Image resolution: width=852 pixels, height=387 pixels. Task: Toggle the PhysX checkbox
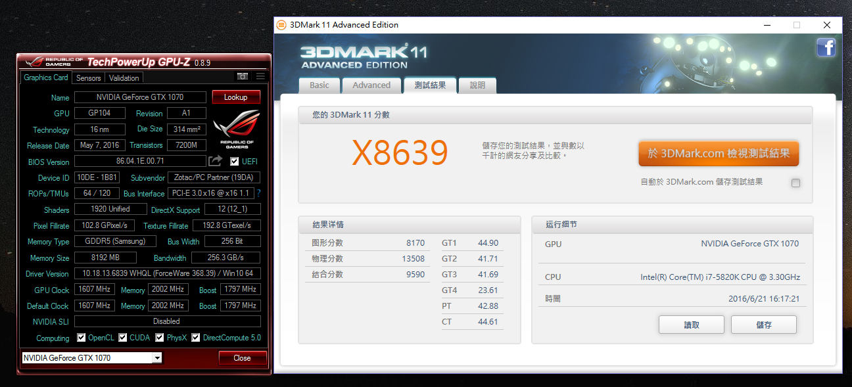[160, 338]
